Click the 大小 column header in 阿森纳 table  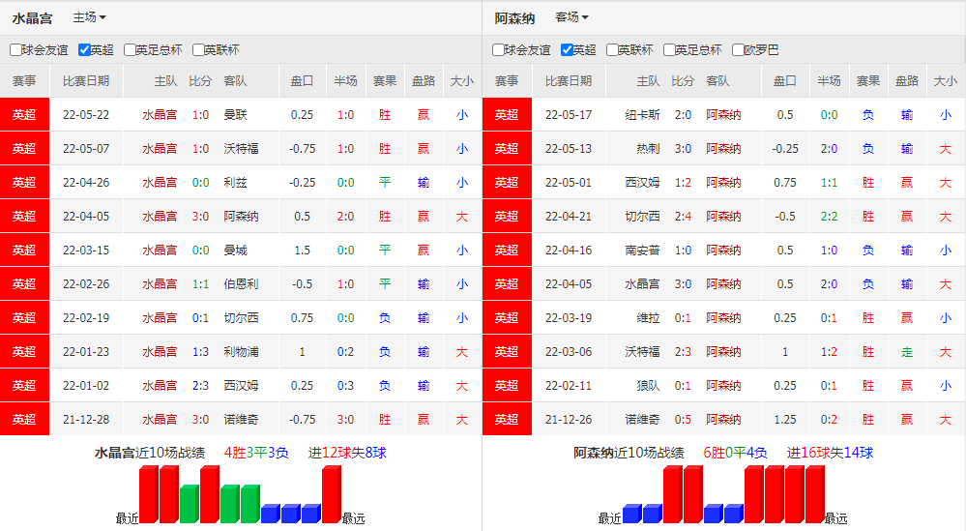pos(945,81)
